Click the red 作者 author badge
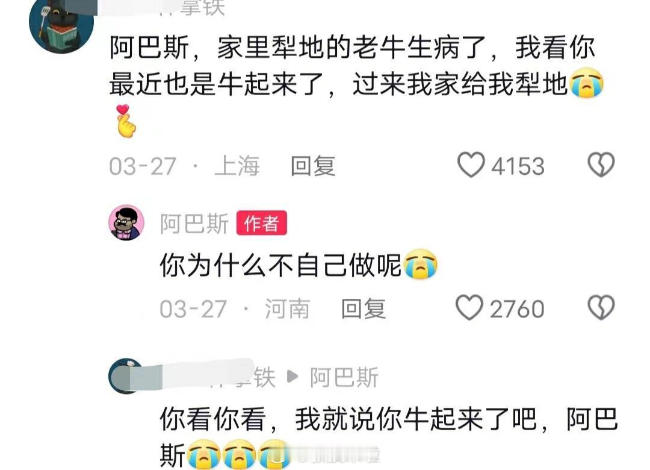This screenshot has width=650, height=470. tap(262, 224)
